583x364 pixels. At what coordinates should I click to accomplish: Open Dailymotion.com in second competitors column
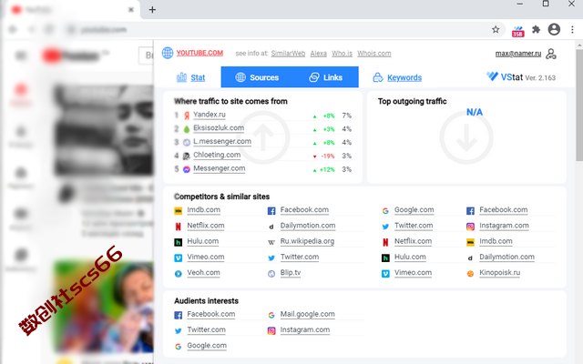pos(308,225)
